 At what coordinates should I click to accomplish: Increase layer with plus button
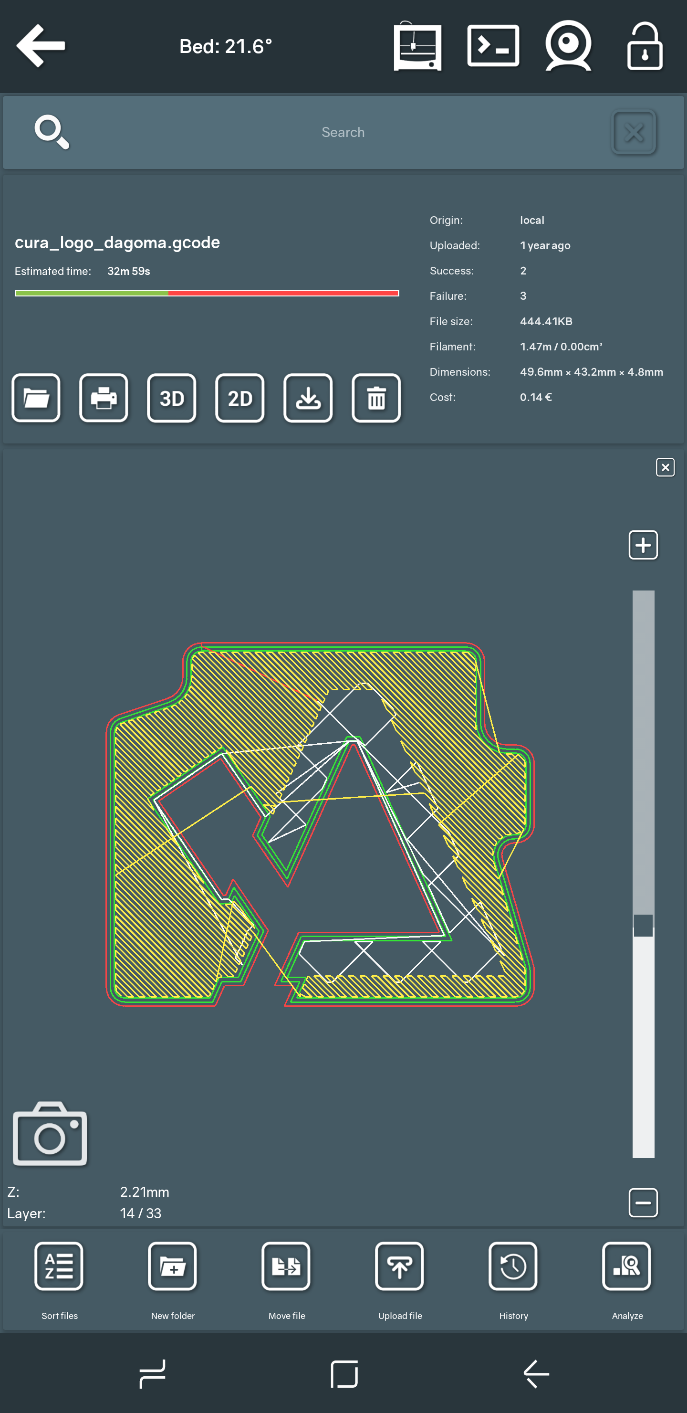643,545
